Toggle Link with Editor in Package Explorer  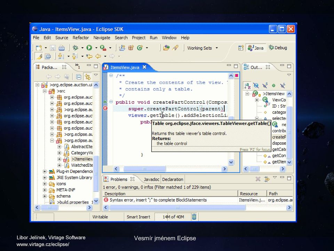tap(87, 77)
